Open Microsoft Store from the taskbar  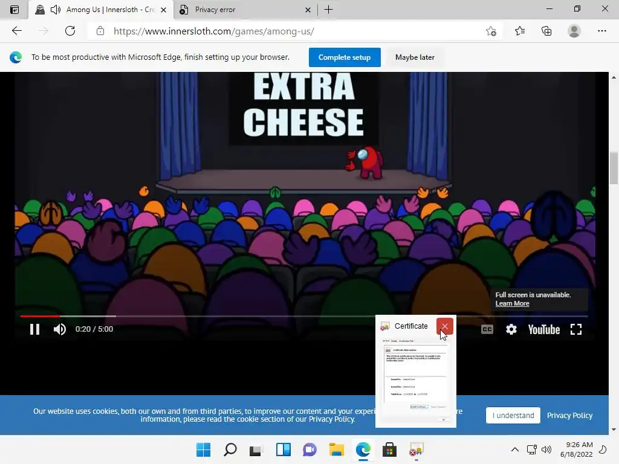point(390,449)
